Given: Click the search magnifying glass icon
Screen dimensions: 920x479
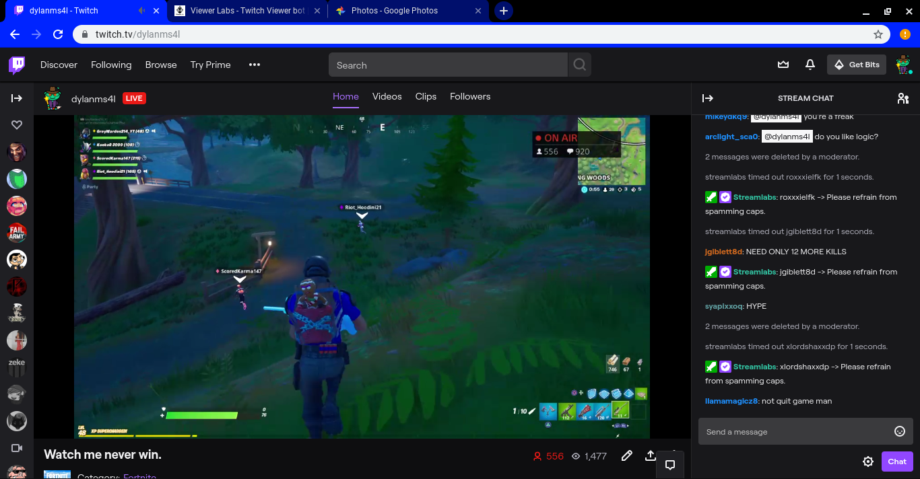Looking at the screenshot, I should click(x=579, y=65).
